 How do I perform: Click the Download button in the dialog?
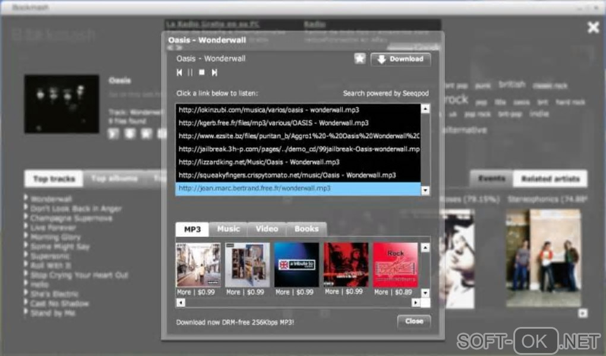tap(400, 59)
